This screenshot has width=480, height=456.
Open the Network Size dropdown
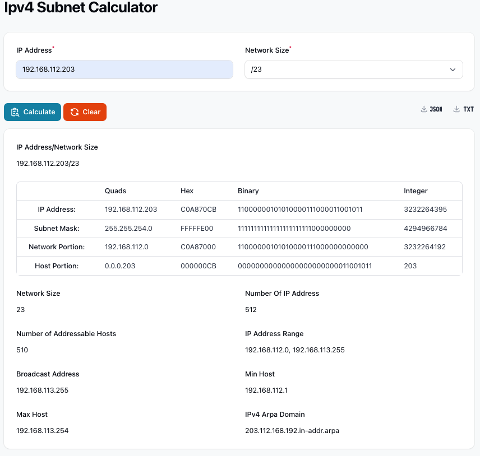coord(354,69)
